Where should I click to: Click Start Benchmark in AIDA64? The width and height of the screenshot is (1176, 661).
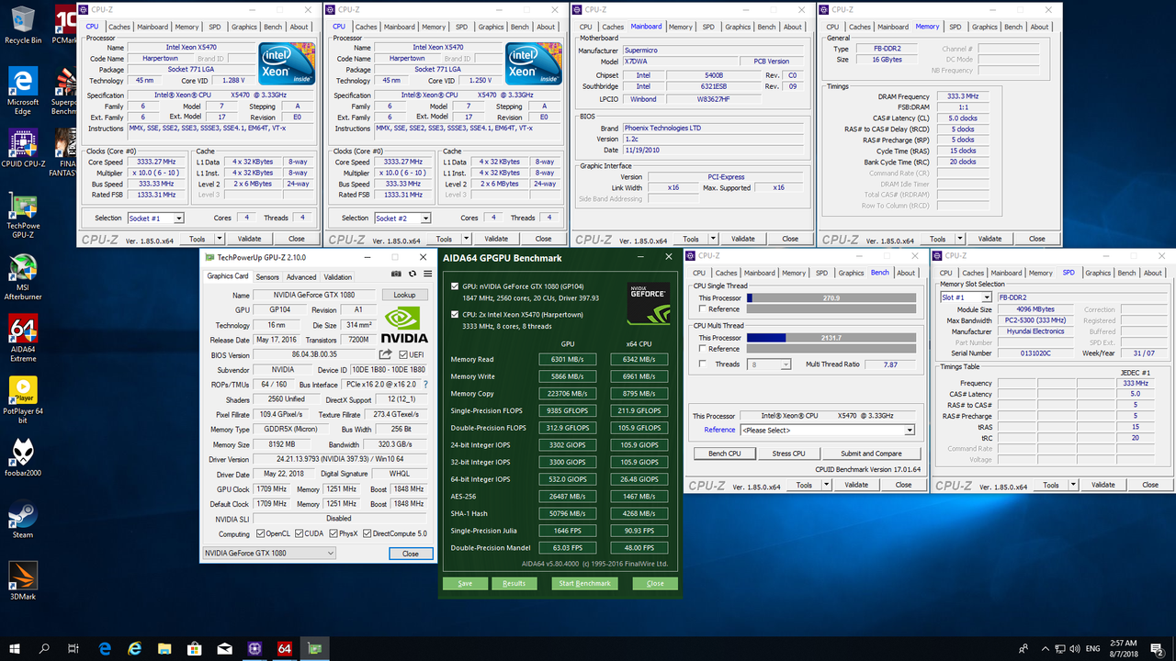coord(584,582)
